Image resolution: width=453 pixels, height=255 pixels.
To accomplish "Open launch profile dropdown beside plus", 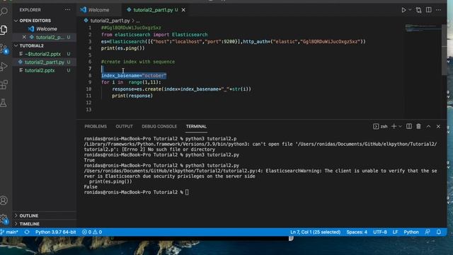I will tap(400, 127).
